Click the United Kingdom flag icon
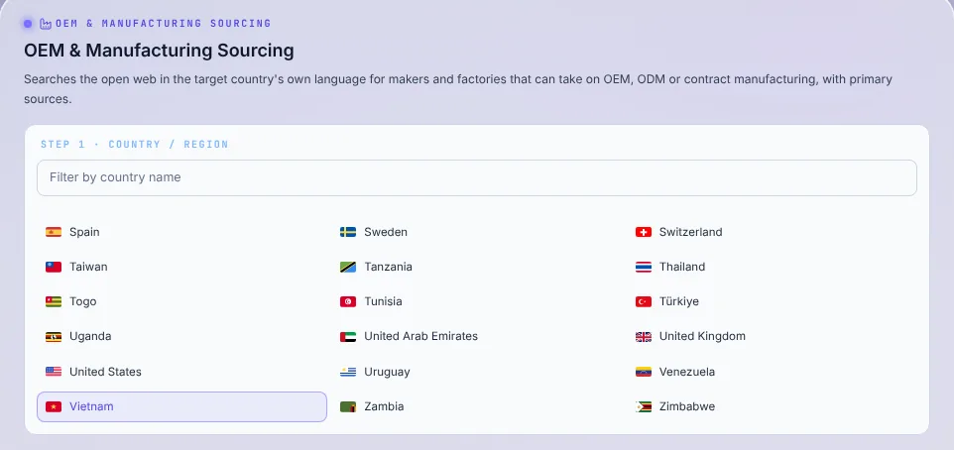954x450 pixels. (643, 336)
